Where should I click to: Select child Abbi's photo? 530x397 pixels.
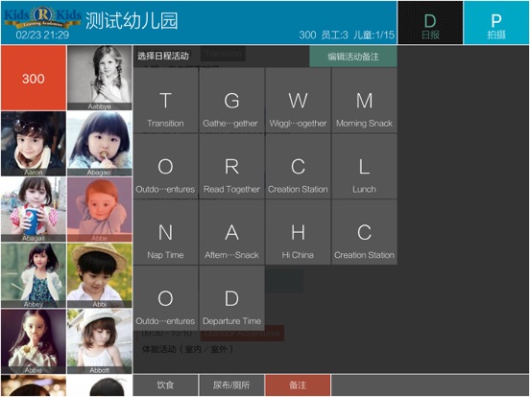point(100,275)
